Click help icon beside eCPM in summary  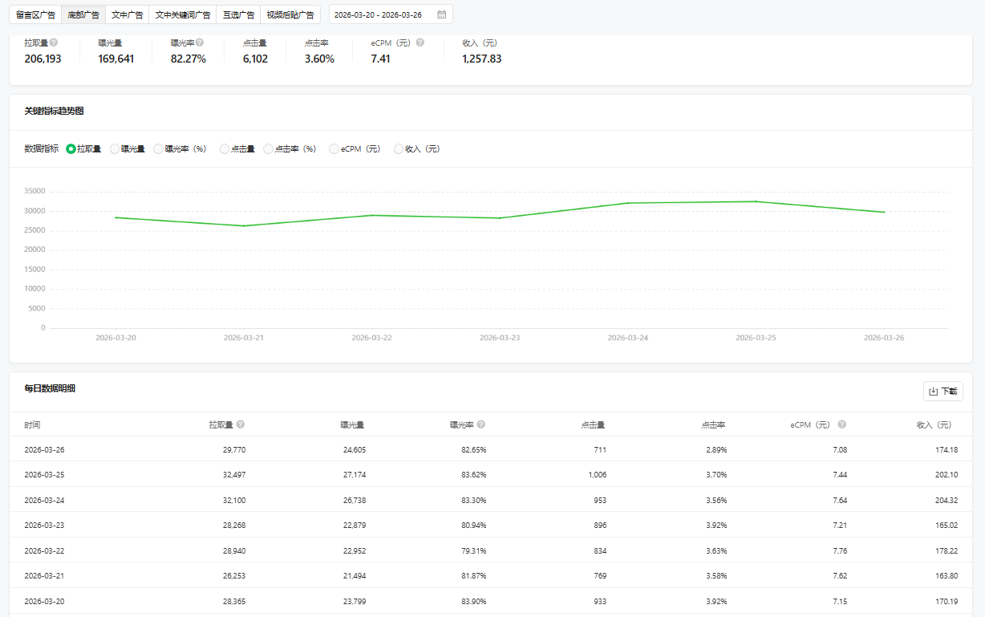click(x=420, y=43)
